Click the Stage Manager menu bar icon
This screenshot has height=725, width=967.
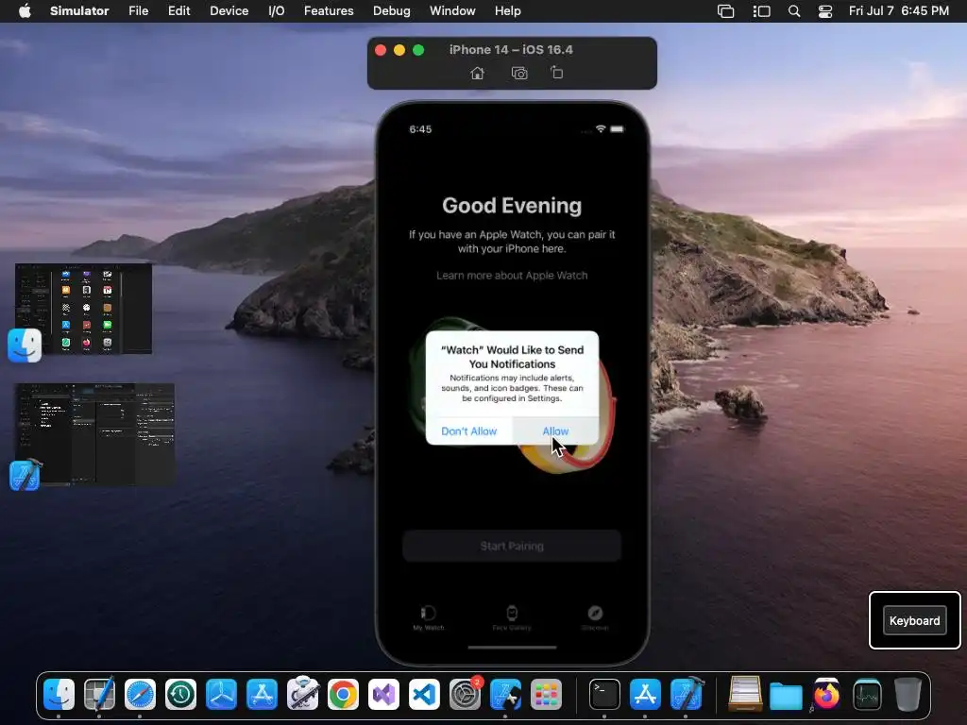pos(762,11)
